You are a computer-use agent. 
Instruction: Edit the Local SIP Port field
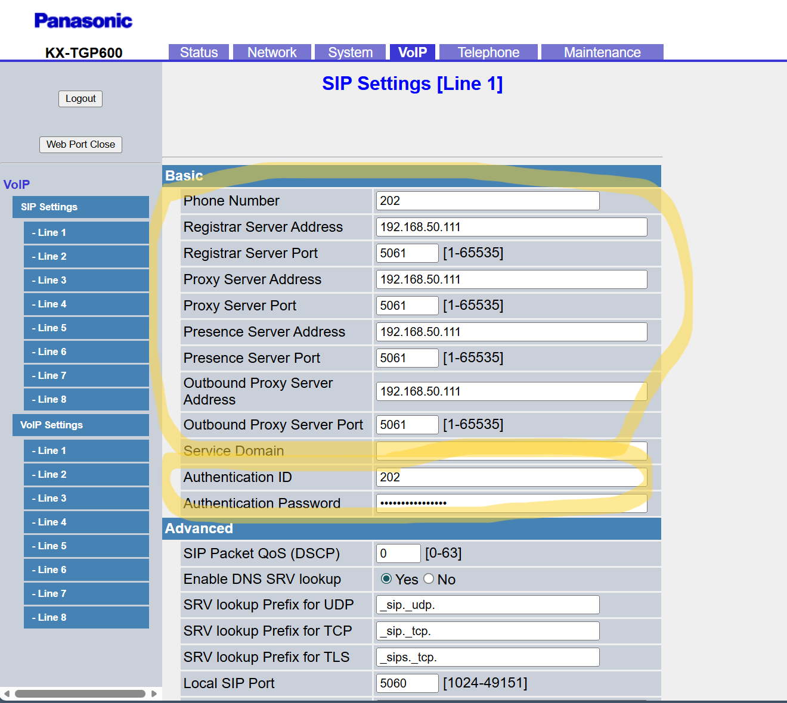(x=407, y=683)
